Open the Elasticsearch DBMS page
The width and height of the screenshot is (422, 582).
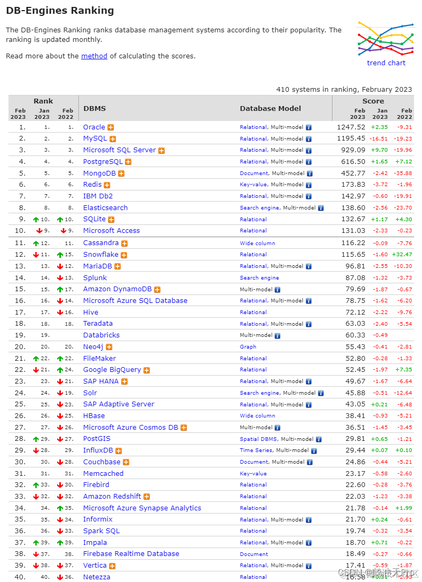coord(105,208)
